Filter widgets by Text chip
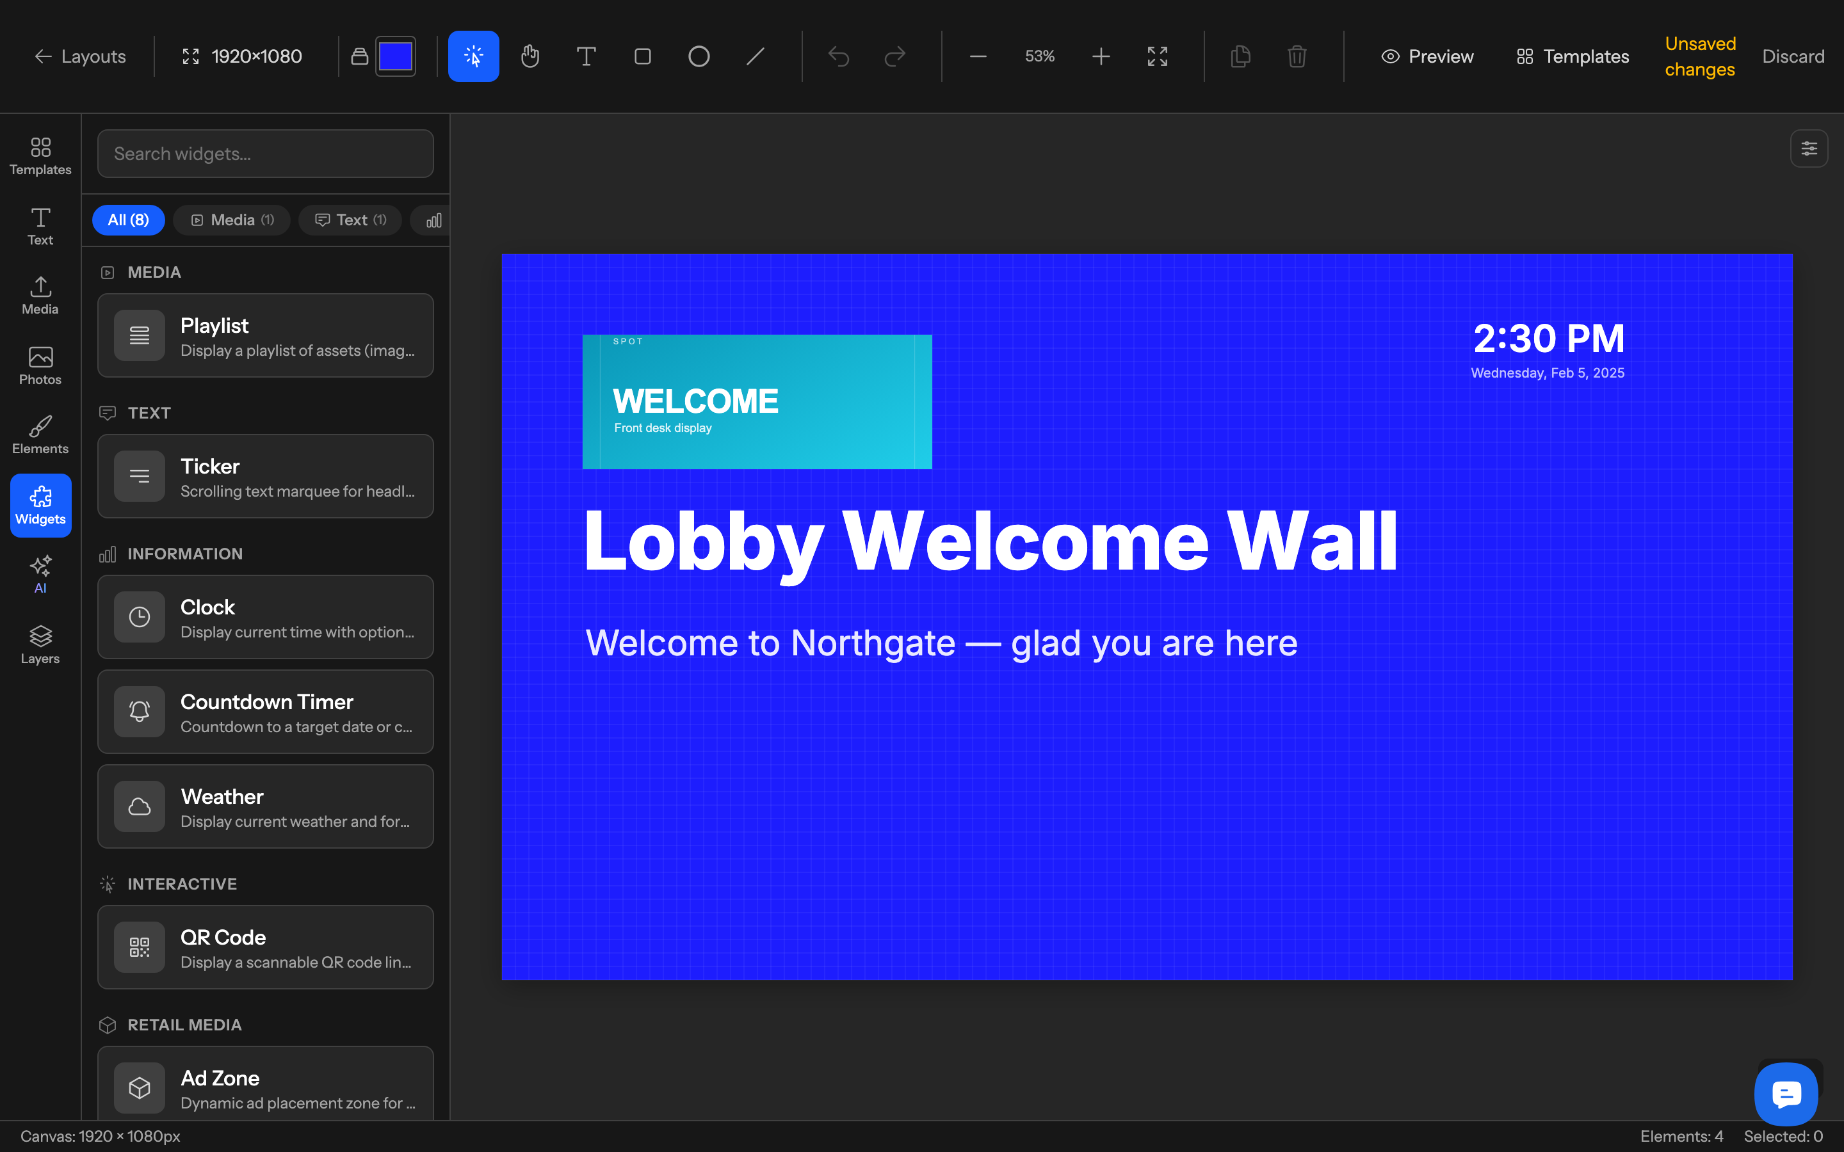The width and height of the screenshot is (1844, 1152). click(350, 220)
